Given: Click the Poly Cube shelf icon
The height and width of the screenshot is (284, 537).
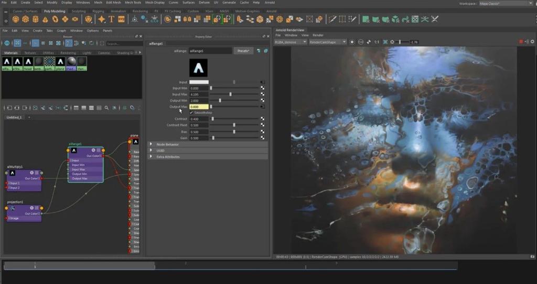Looking at the screenshot, I should [25, 19].
